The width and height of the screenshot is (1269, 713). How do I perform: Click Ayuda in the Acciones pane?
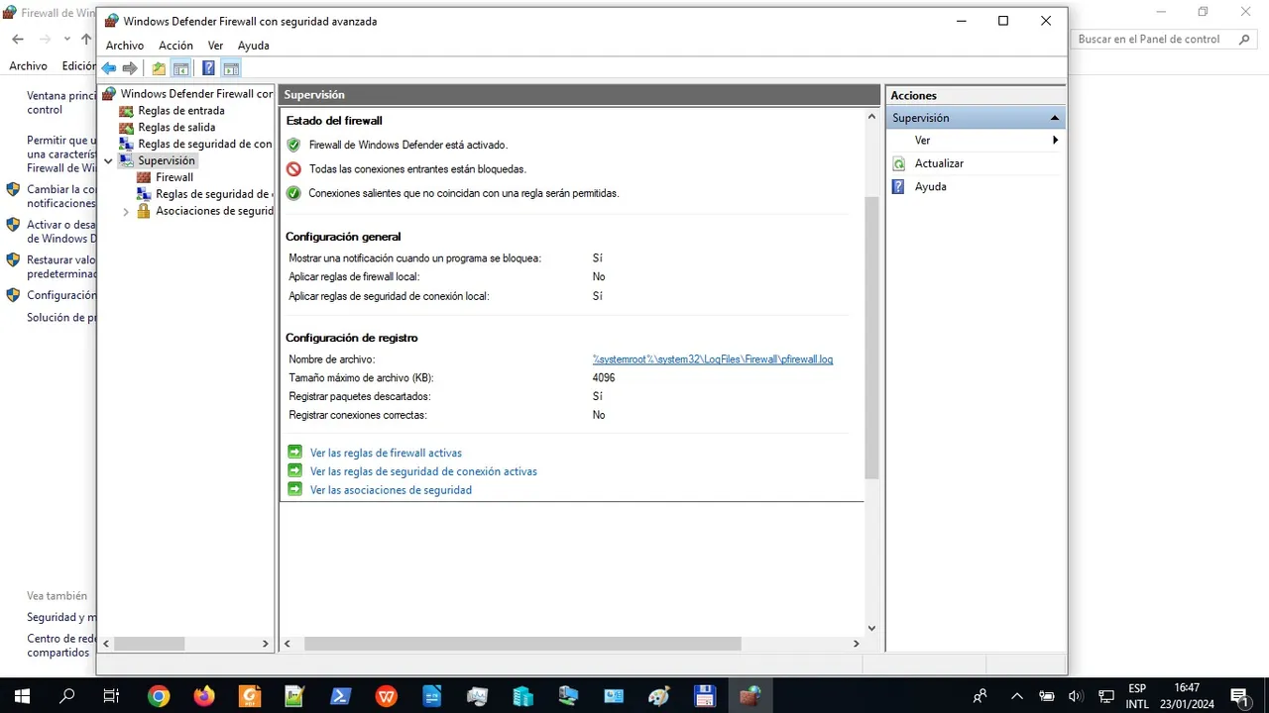pos(930,186)
